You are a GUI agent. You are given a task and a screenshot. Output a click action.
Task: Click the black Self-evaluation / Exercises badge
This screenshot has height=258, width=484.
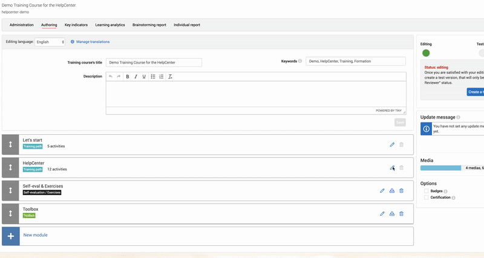[42, 193]
